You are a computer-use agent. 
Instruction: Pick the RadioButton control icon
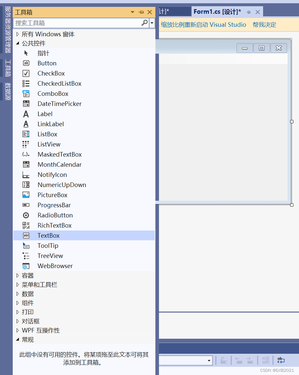click(26, 215)
